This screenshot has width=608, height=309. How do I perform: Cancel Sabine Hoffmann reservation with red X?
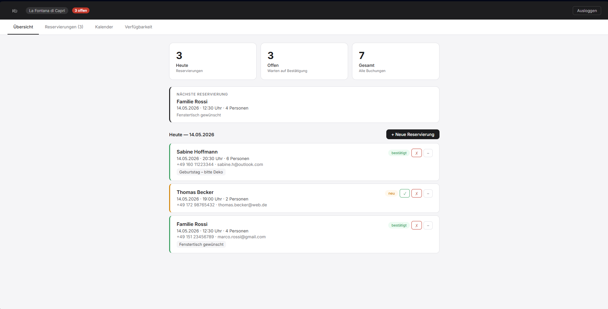[417, 153]
